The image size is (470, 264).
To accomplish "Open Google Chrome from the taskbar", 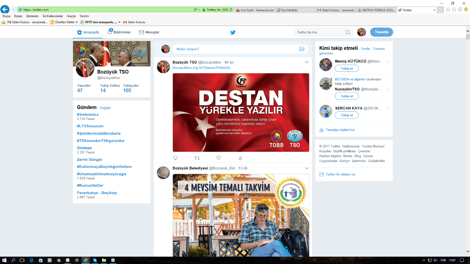I will coord(59,260).
